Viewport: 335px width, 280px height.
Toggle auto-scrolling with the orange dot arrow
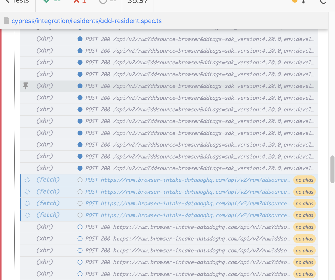pyautogui.click(x=299, y=1)
